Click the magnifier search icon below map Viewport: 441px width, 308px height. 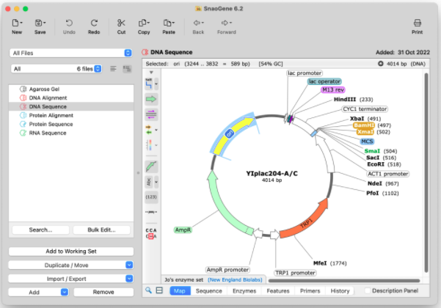pos(148,290)
